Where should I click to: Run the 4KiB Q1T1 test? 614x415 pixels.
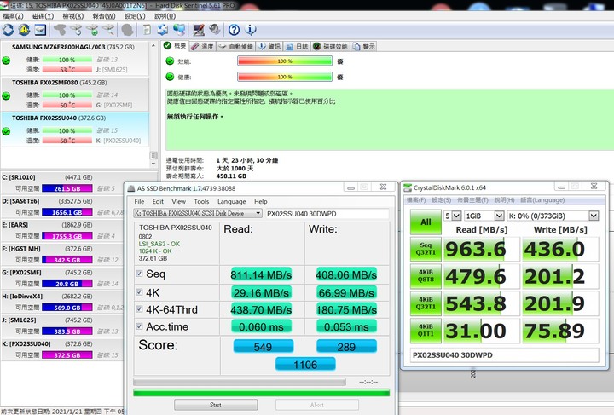click(426, 330)
